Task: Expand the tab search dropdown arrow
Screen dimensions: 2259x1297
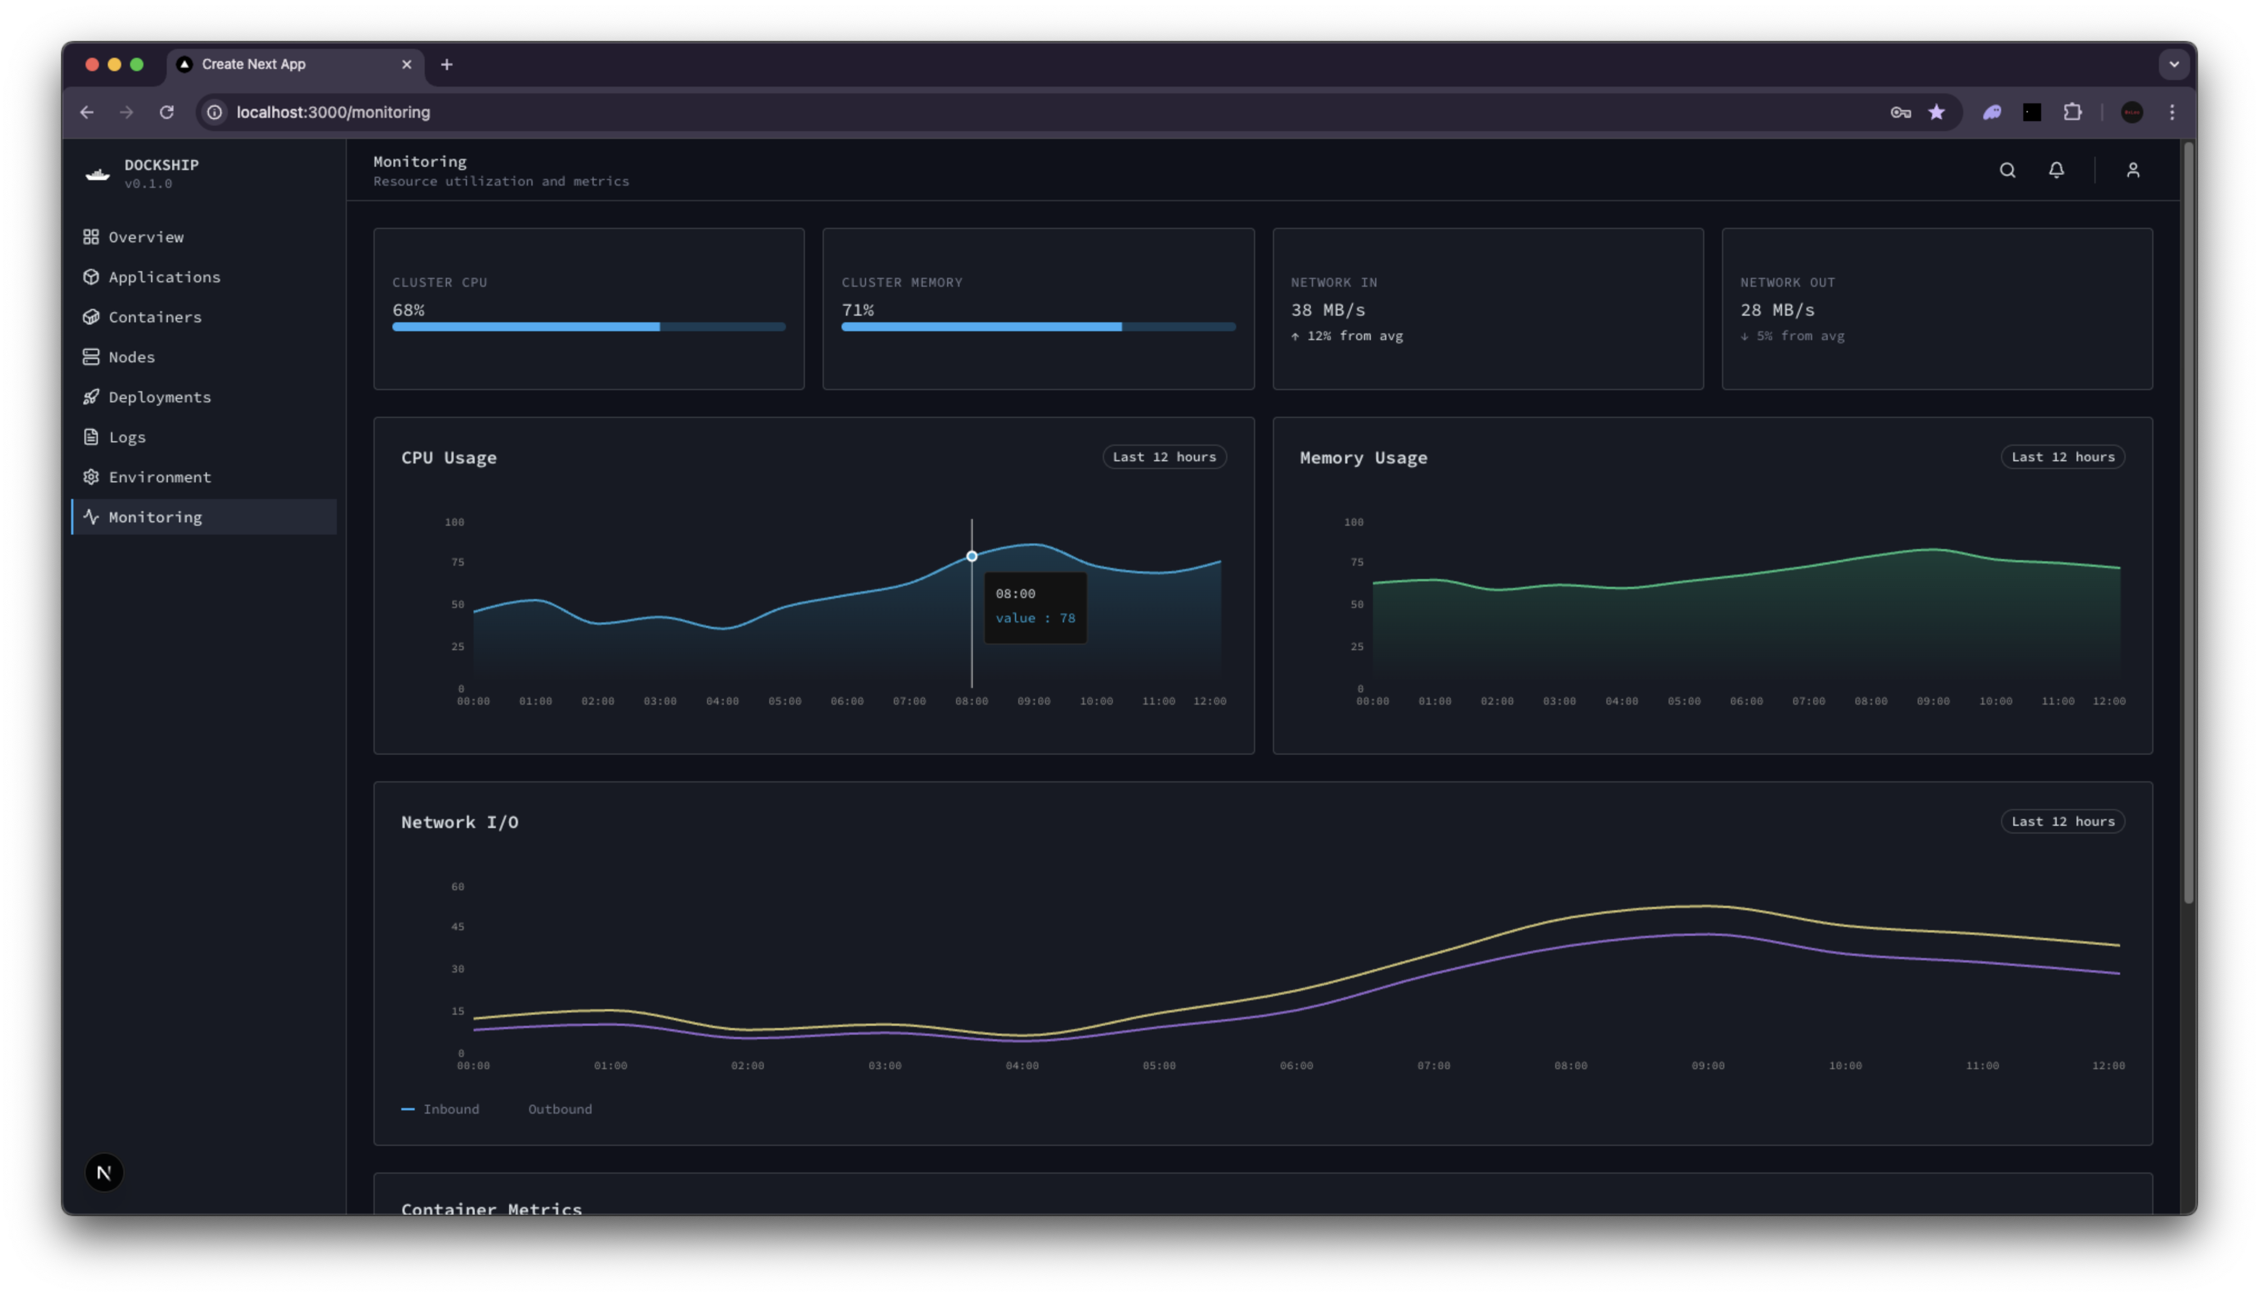Action: pyautogui.click(x=2173, y=64)
